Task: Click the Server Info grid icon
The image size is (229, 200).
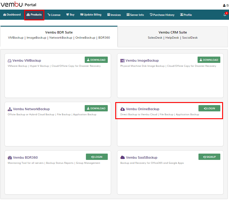Action: (x=128, y=14)
